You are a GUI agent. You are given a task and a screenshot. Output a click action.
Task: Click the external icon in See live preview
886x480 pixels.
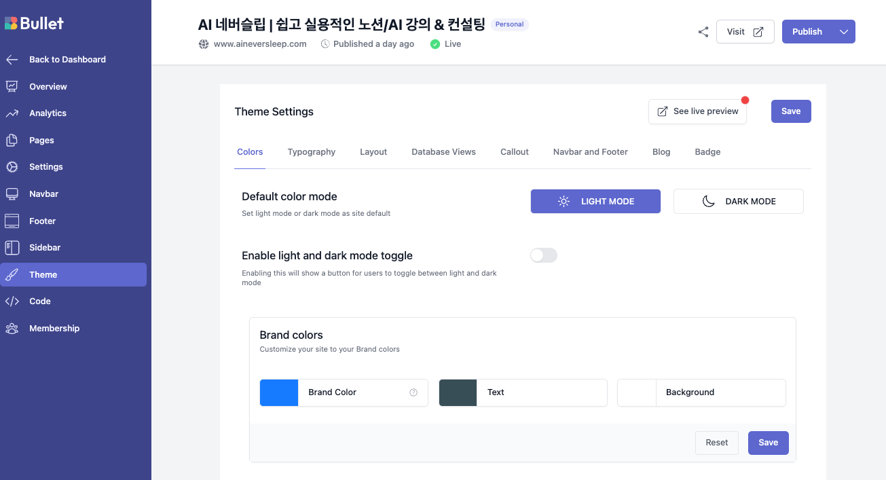click(663, 111)
